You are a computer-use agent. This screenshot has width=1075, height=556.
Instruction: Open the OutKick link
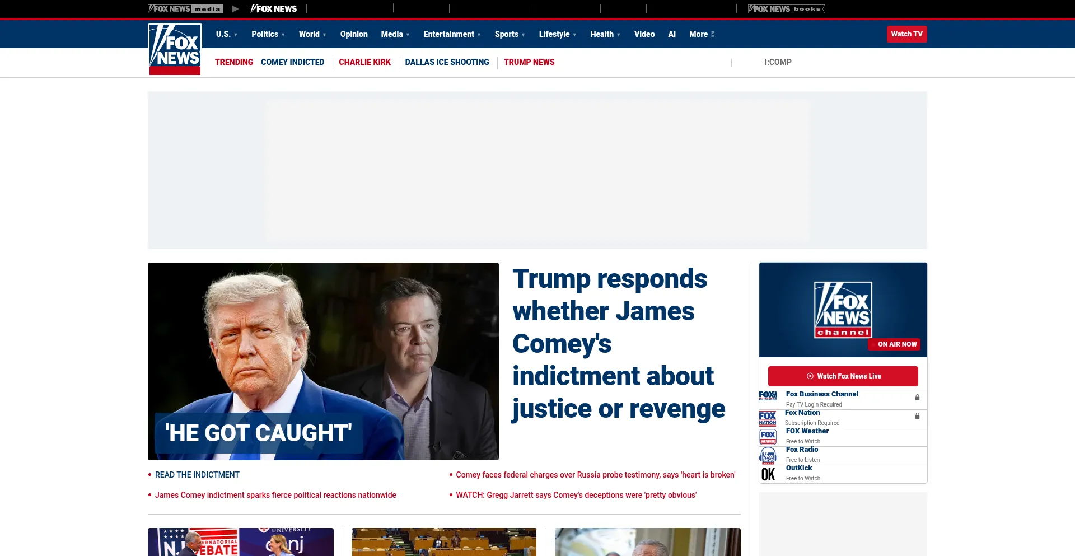click(x=799, y=468)
